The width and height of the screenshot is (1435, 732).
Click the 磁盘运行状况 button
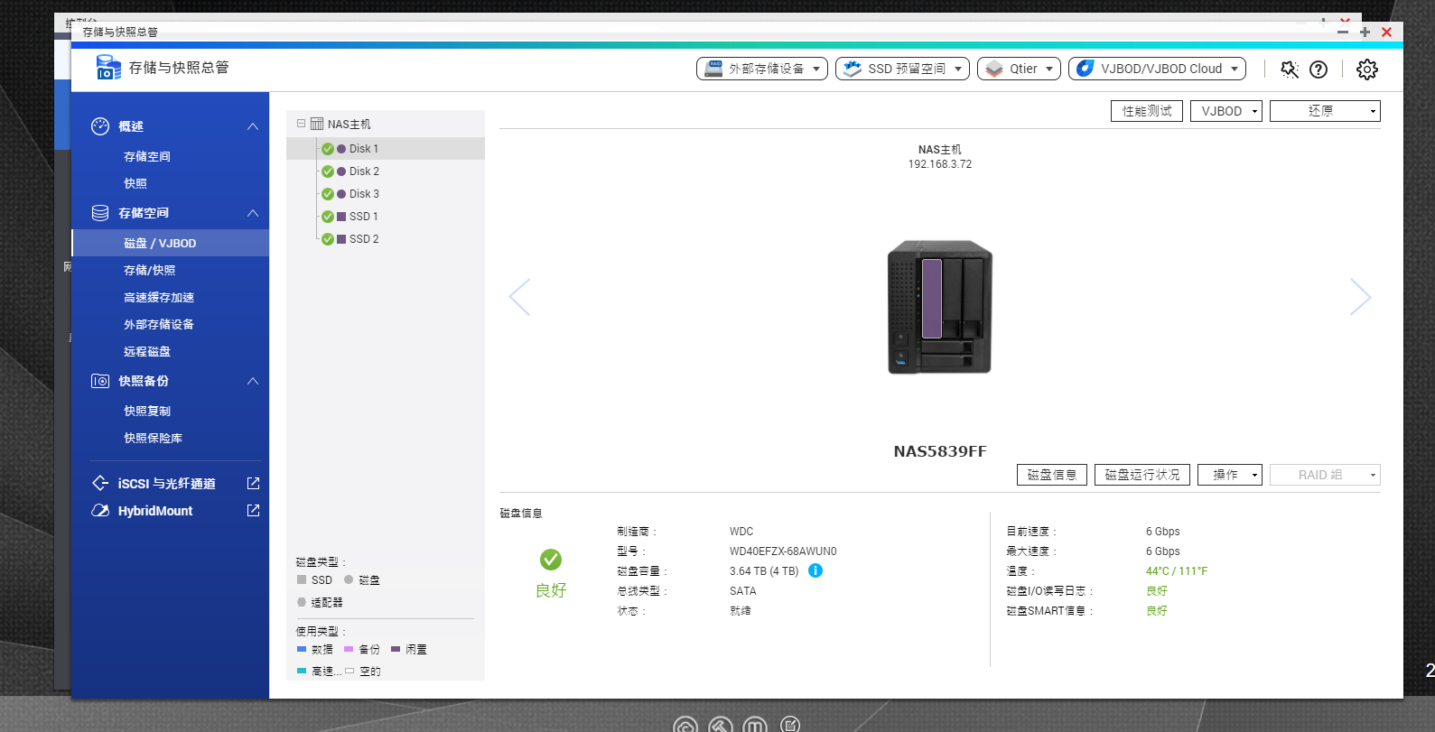pyautogui.click(x=1142, y=475)
